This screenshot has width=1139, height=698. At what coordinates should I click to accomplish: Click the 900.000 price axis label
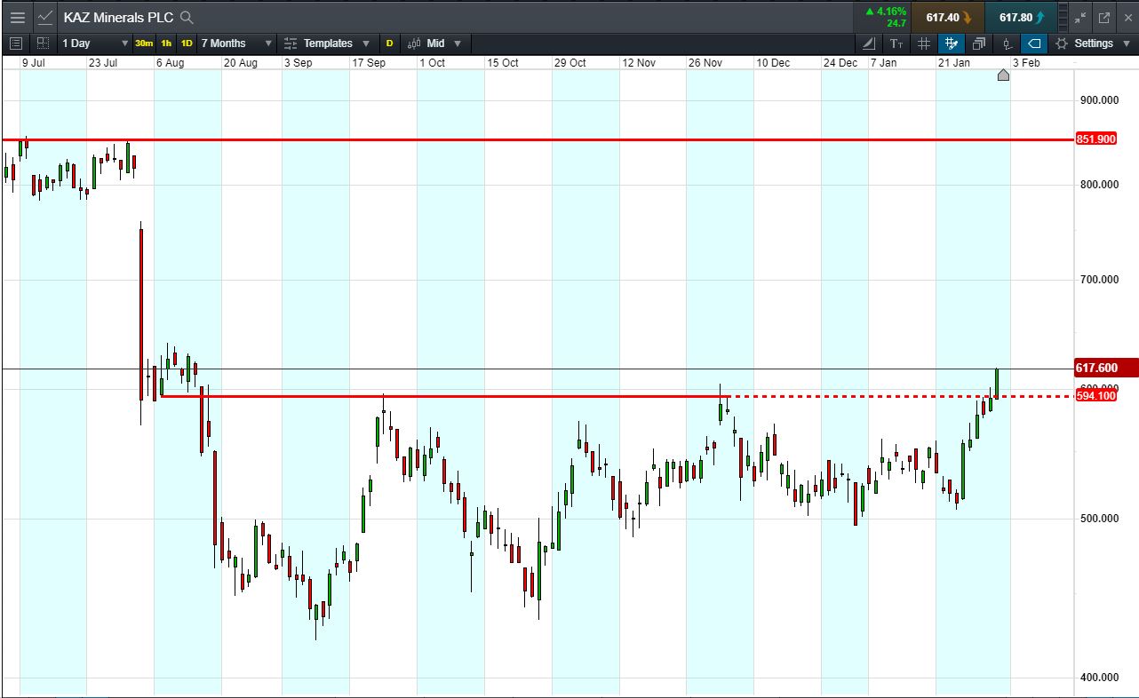[1099, 100]
